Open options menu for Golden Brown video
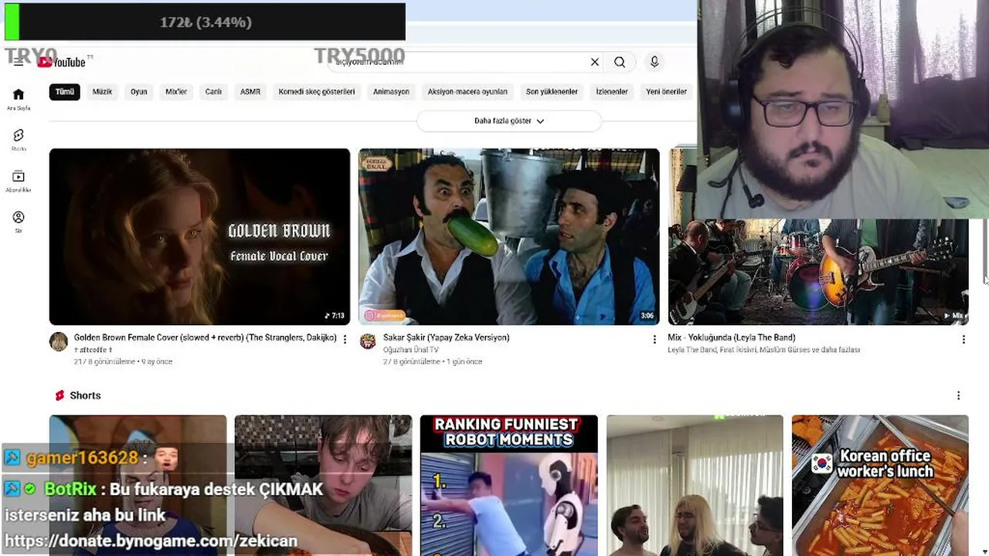The image size is (989, 556). [x=345, y=339]
